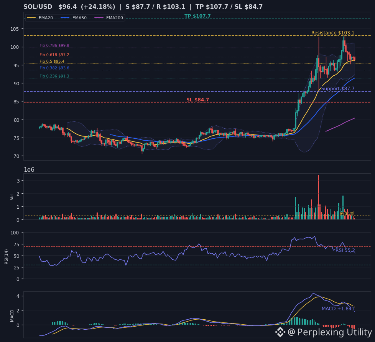Viewport: 375px width, 342px height.
Task: Click the $96.4 price in the header
Action: coord(67,7)
